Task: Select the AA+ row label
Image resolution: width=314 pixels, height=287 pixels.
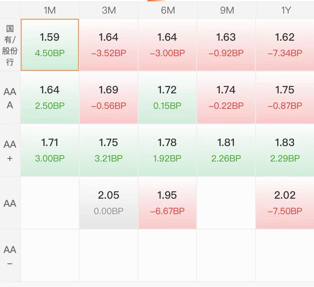Action: (x=10, y=151)
